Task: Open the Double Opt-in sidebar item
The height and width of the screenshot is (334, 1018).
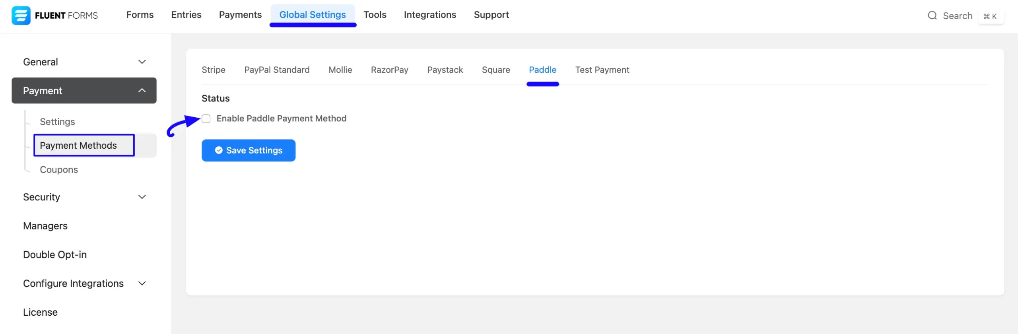Action: tap(55, 254)
